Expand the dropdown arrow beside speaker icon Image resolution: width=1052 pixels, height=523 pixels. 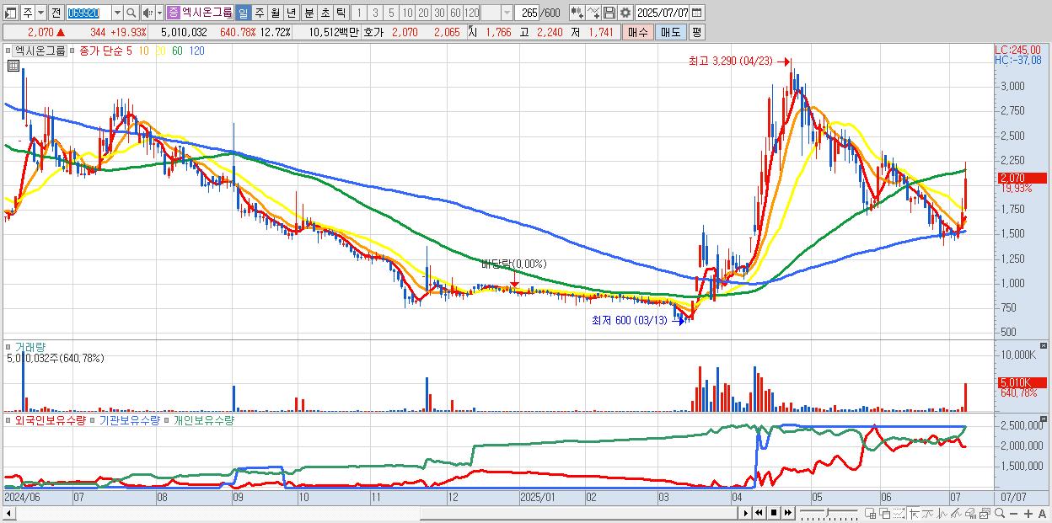pos(159,13)
